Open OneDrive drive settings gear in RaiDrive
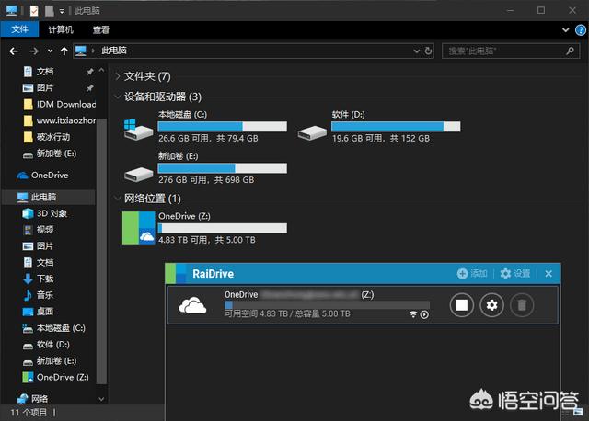The height and width of the screenshot is (421, 589). 491,305
